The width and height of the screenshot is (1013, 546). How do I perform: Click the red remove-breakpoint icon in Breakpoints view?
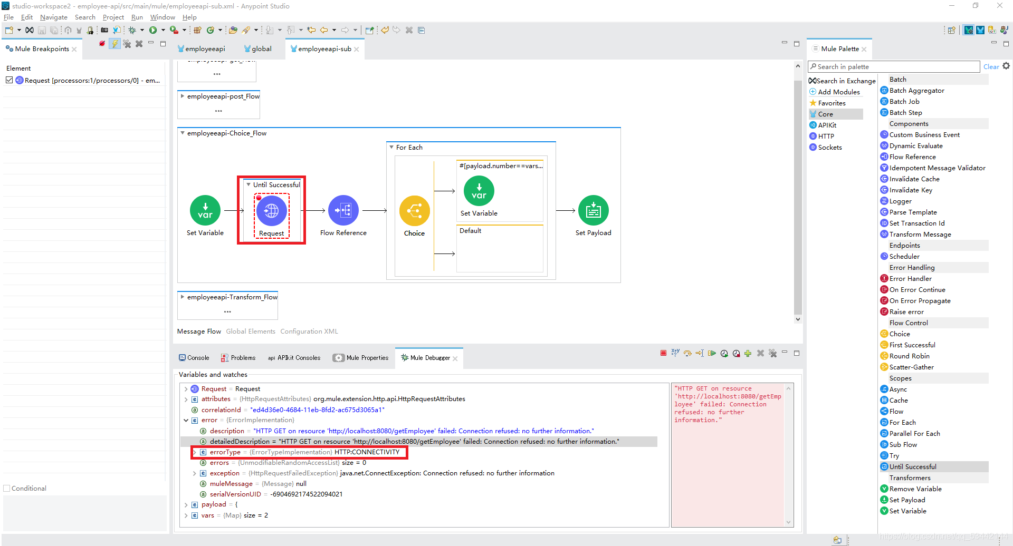[x=102, y=44]
